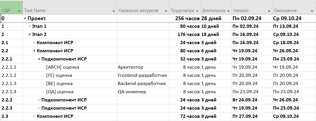Open the СДР column filter dropdown

pos(19,11)
